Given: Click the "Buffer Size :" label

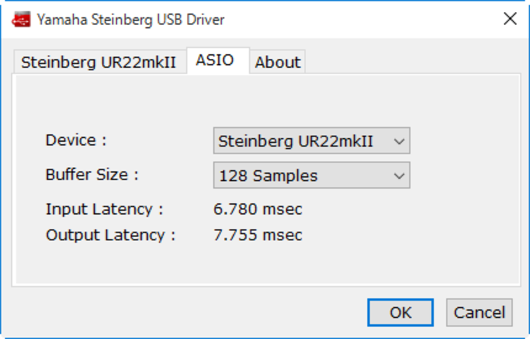Looking at the screenshot, I should pyautogui.click(x=92, y=175).
